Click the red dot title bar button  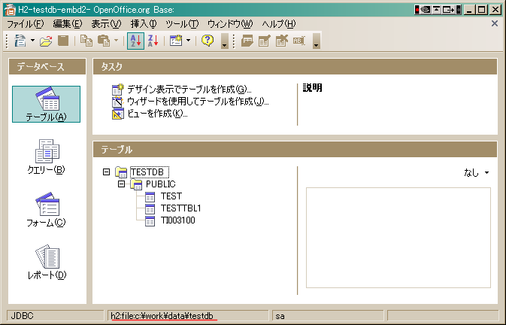pyautogui.click(x=417, y=10)
